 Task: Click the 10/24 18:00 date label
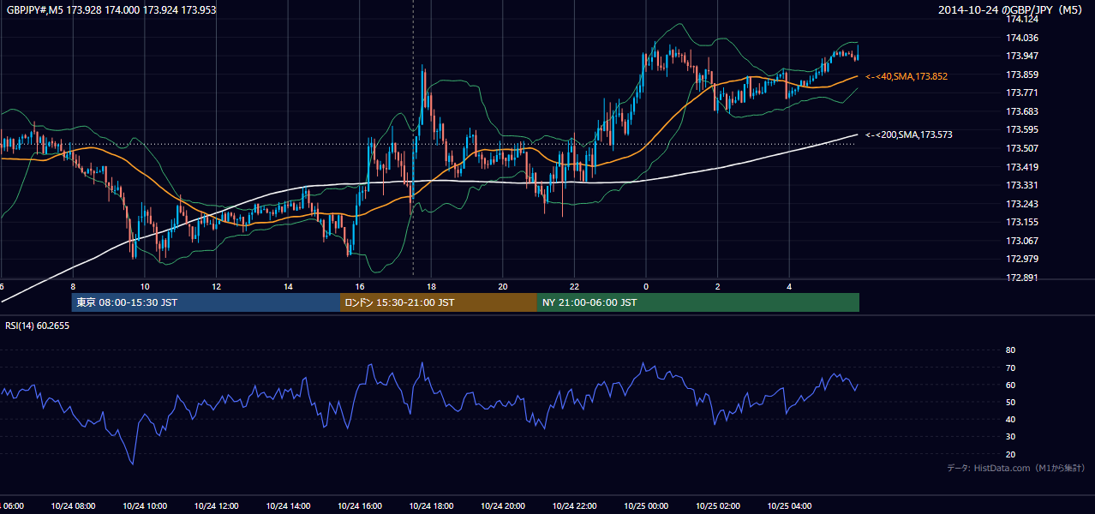pos(431,506)
